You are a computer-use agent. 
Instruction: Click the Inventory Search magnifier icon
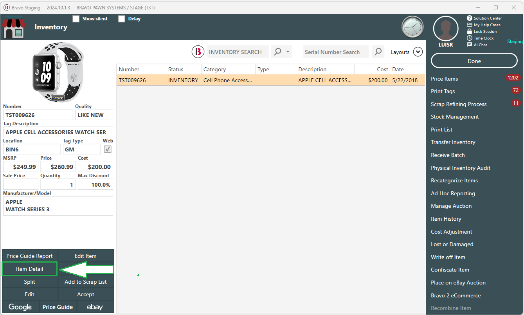(278, 52)
